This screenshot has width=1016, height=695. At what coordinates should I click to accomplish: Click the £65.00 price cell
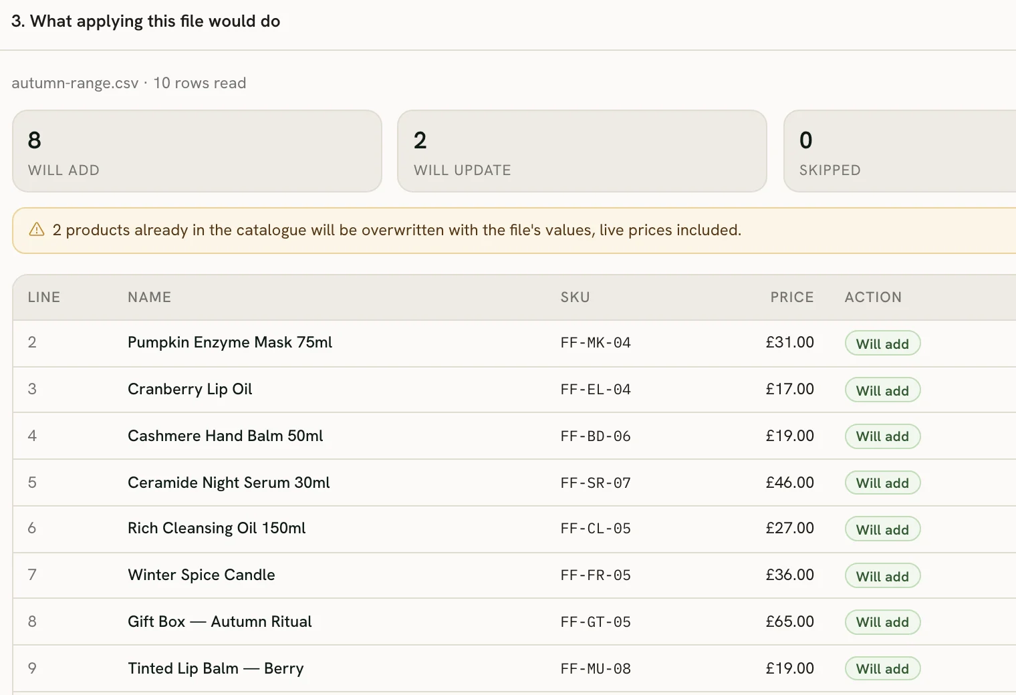pos(789,621)
